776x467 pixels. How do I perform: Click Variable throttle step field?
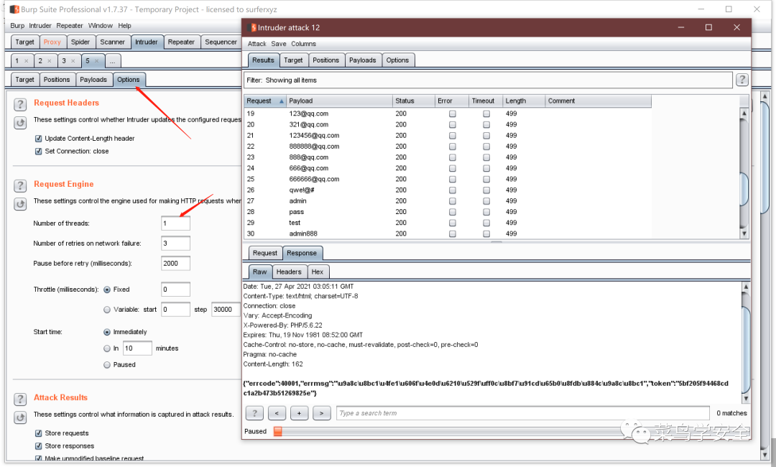(x=226, y=310)
